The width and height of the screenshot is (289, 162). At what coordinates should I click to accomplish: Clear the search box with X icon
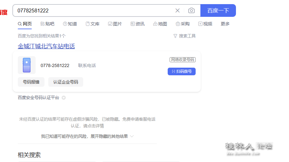[177, 10]
